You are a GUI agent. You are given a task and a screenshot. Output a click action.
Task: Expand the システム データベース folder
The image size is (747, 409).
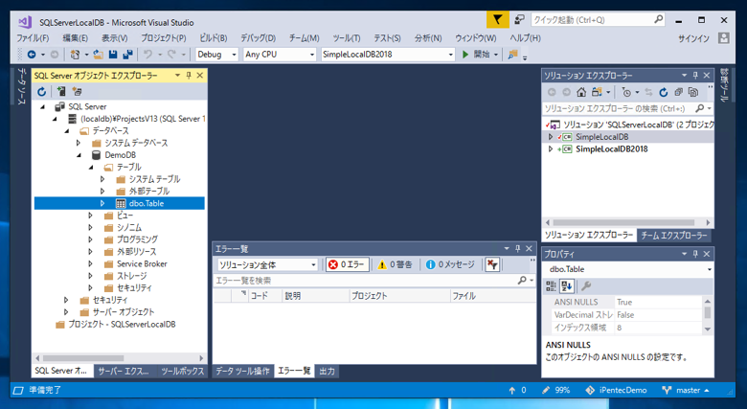click(x=79, y=143)
